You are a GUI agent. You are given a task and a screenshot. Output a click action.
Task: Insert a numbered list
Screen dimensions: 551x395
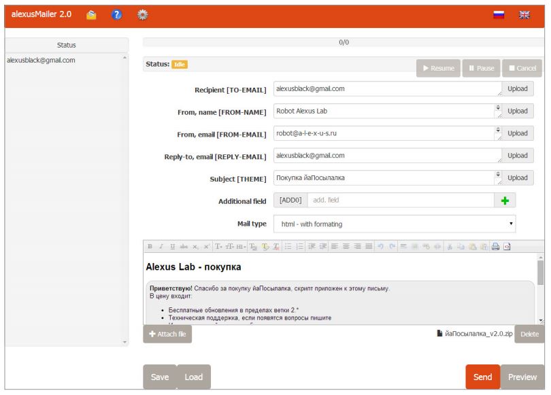click(x=300, y=247)
